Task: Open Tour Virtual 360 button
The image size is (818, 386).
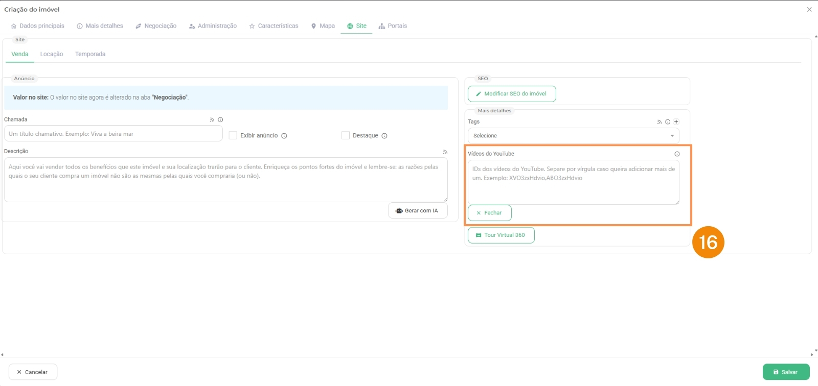Action: [501, 235]
